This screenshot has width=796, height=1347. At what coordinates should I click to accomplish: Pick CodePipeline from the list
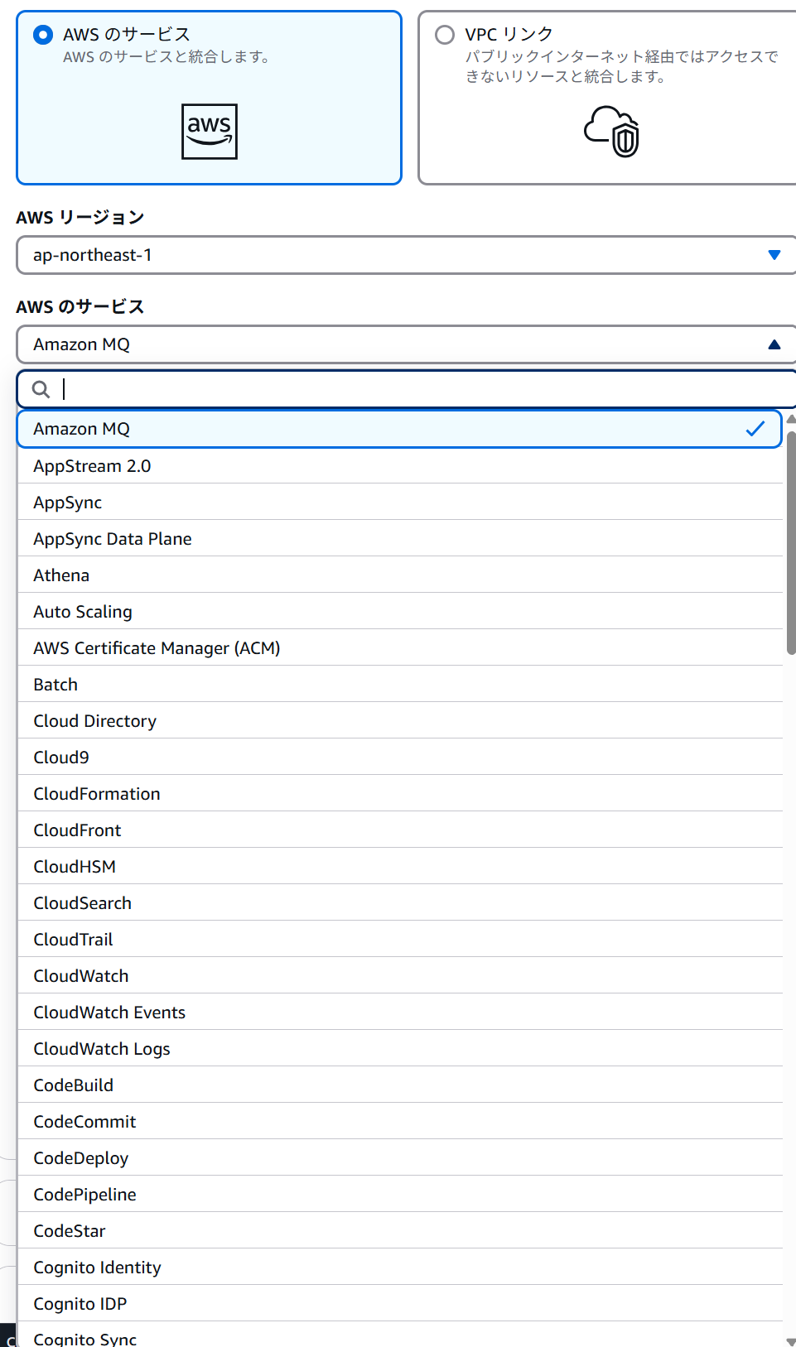[x=400, y=1195]
